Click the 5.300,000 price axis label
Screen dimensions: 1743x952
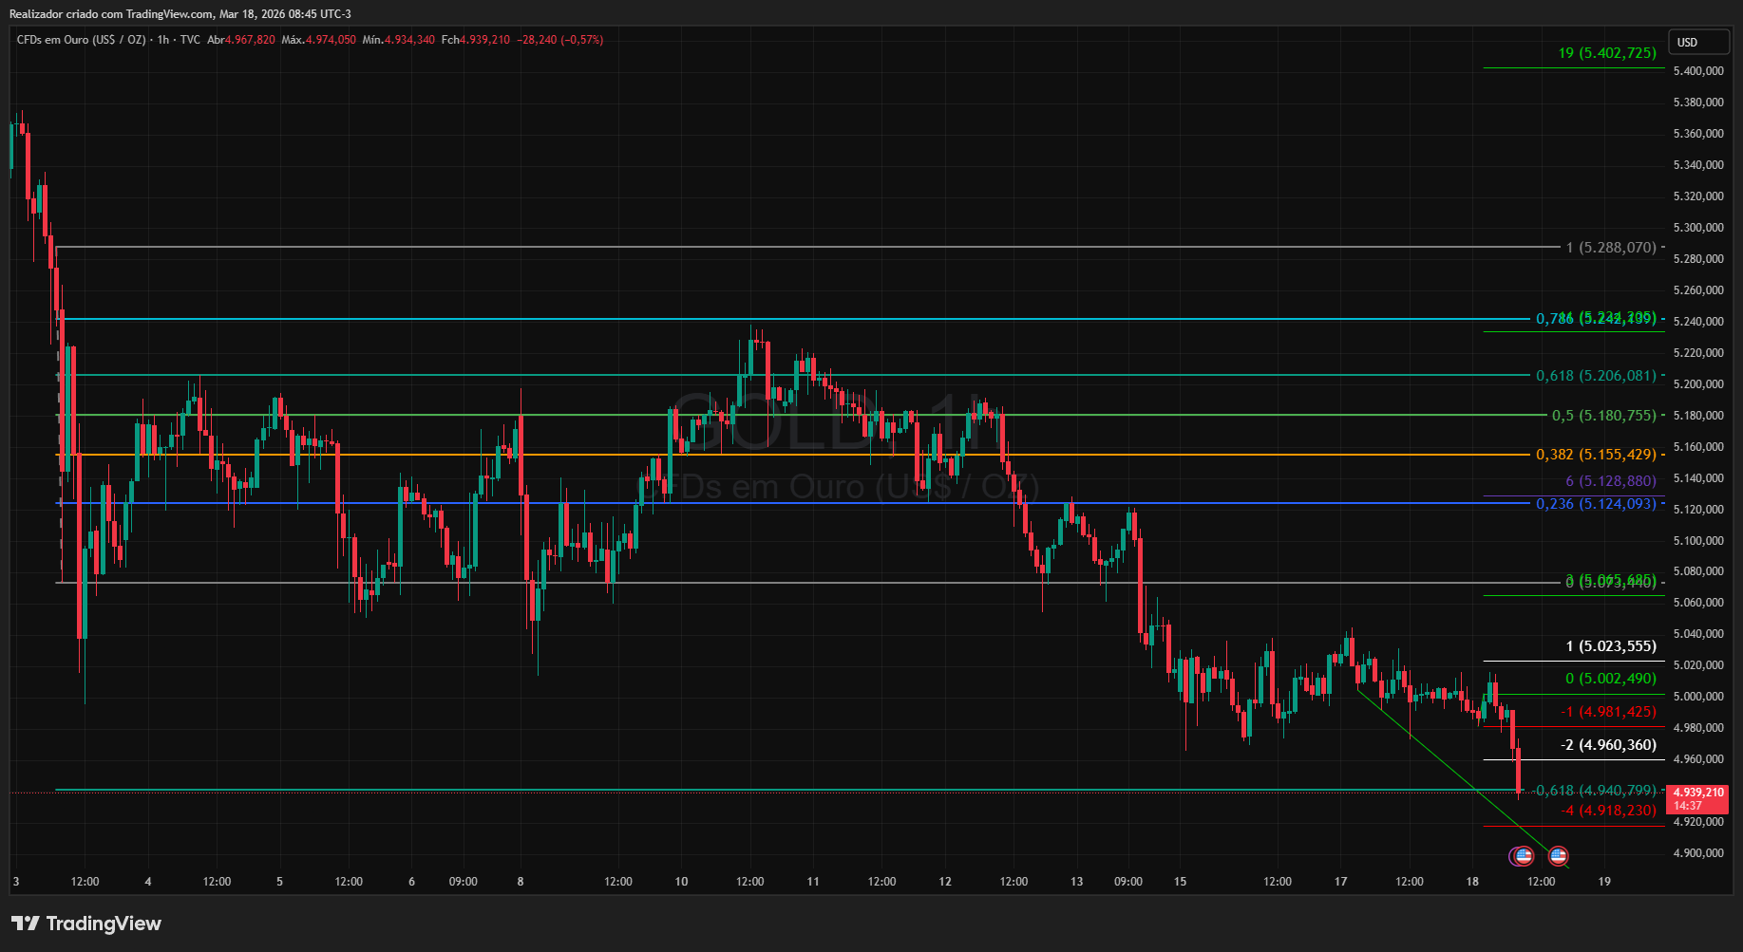(1698, 228)
